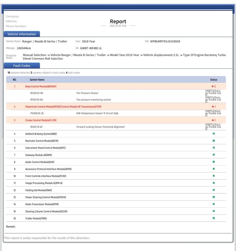
Task: Click Tire pressure monitoring system description
Action: click(x=94, y=100)
